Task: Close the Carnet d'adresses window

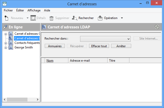Action: pyautogui.click(x=156, y=3)
